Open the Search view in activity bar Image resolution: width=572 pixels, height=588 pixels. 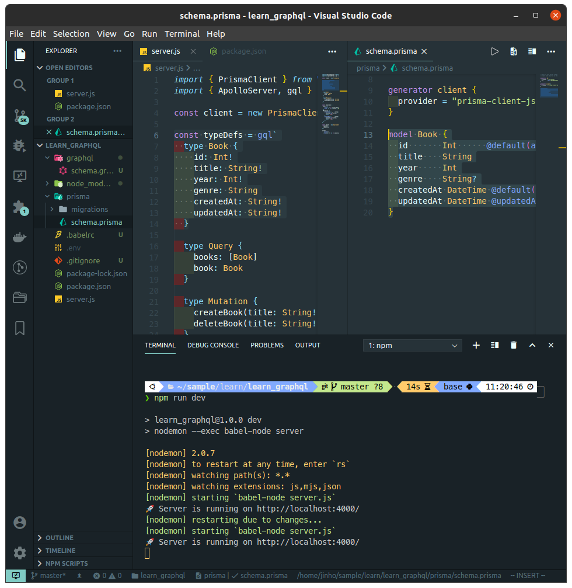(x=19, y=85)
